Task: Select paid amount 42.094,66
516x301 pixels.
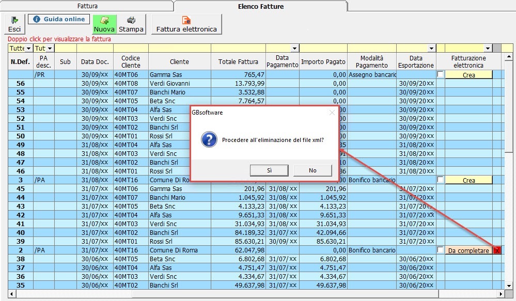Action: 323,232
